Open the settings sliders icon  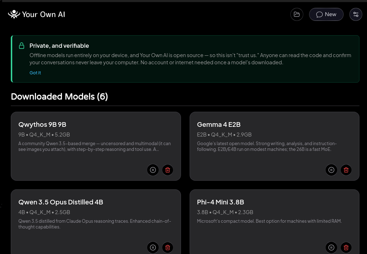(356, 14)
